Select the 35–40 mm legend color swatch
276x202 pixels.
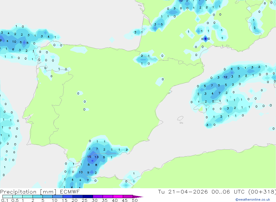108,196
